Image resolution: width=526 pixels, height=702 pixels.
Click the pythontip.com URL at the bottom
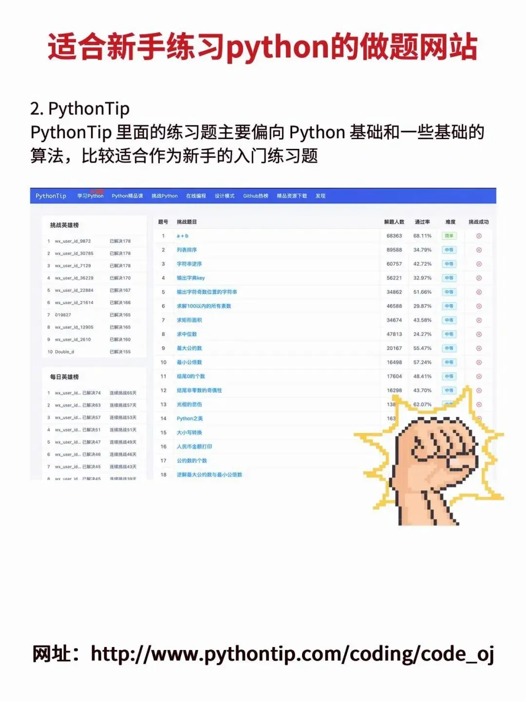(x=293, y=654)
